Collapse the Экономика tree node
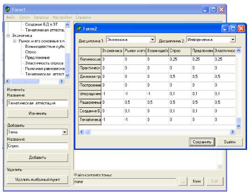249x193 pixels. point(9,36)
